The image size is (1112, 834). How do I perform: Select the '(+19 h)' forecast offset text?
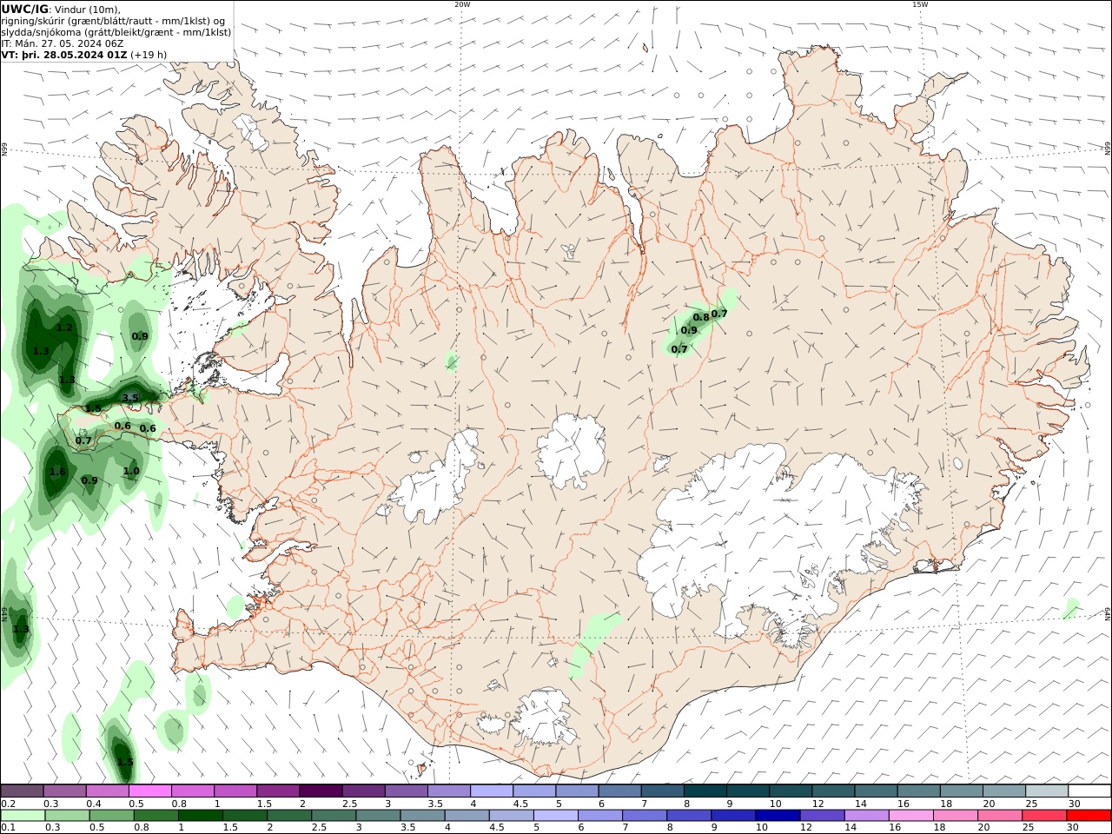(149, 55)
